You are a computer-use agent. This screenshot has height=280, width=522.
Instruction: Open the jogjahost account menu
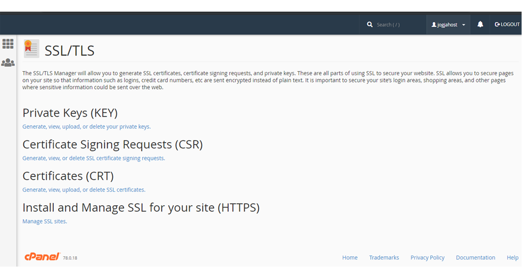pos(447,25)
